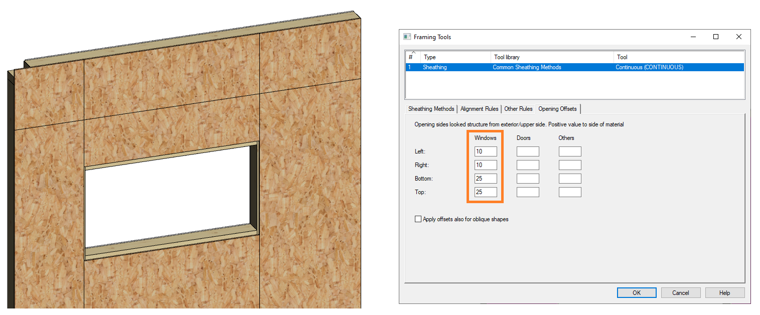Open Help for Framing Tools

coord(724,293)
